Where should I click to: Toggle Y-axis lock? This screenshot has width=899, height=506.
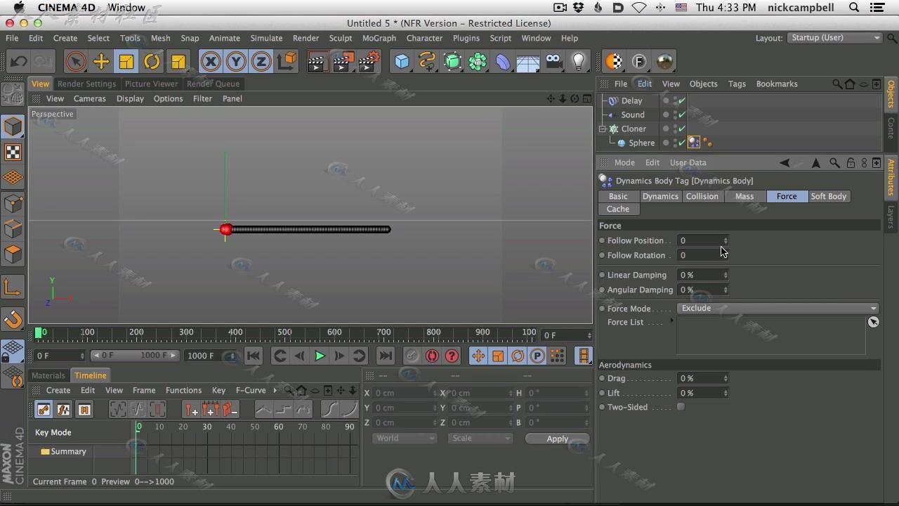point(236,62)
